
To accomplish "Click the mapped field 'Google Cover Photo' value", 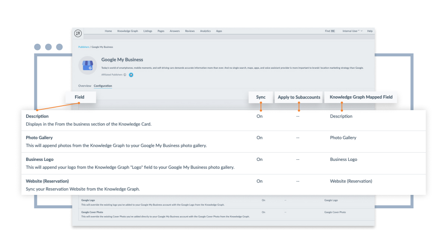I will [x=335, y=212].
